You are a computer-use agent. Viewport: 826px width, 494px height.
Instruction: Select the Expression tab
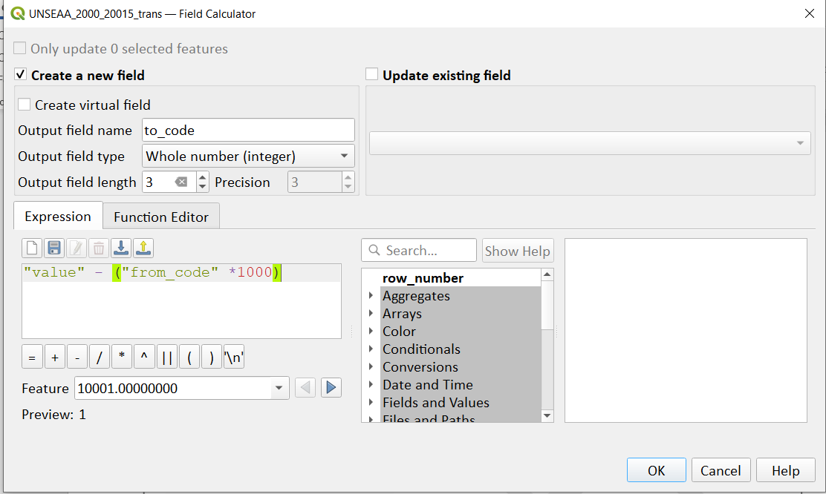tap(58, 216)
